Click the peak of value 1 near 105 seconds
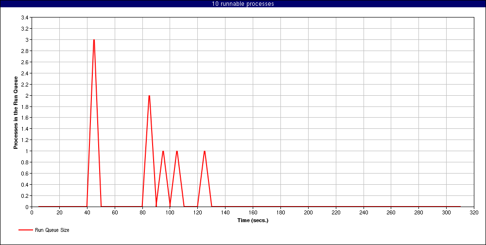This screenshot has height=245, width=486. point(177,151)
